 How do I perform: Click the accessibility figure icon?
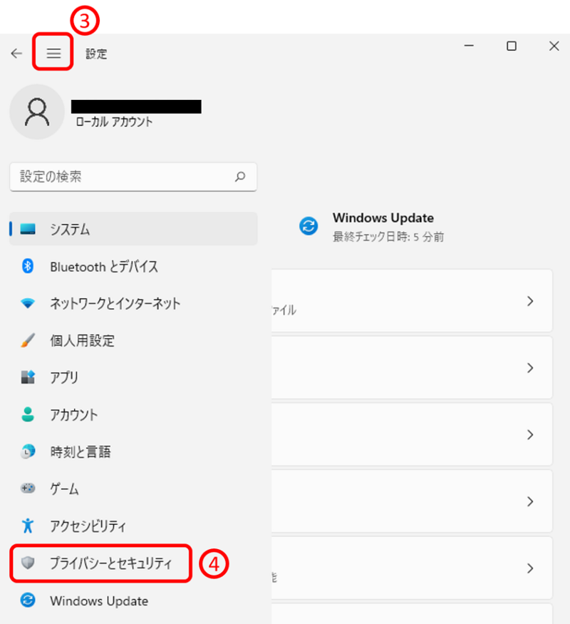point(28,526)
